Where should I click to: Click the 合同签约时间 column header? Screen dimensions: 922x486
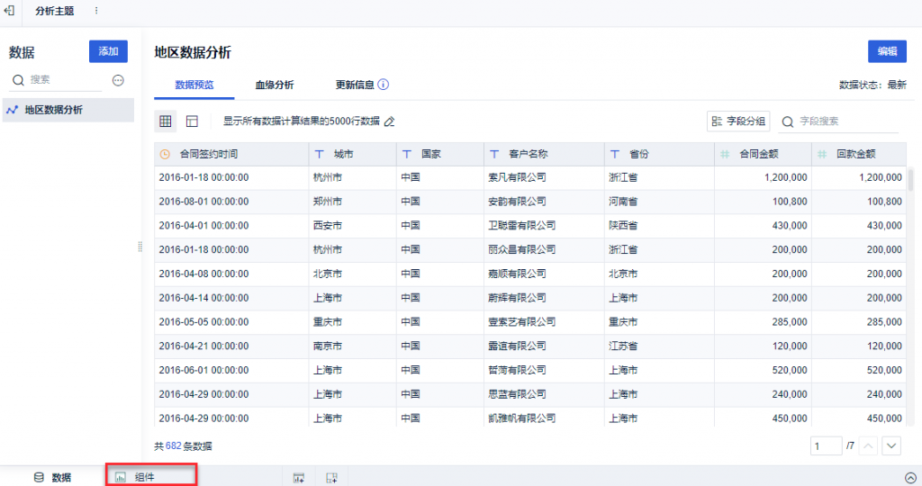coord(231,154)
